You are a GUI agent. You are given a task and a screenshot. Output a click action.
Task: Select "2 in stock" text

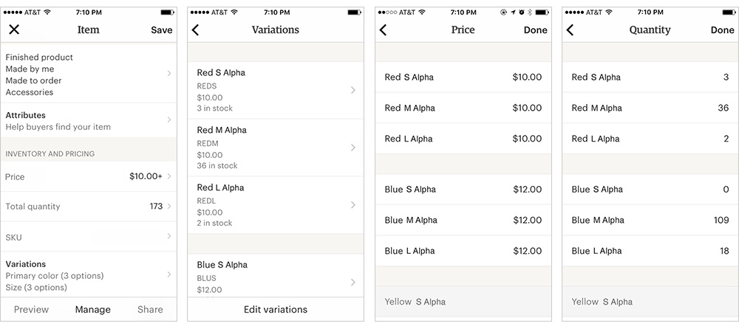pos(214,223)
